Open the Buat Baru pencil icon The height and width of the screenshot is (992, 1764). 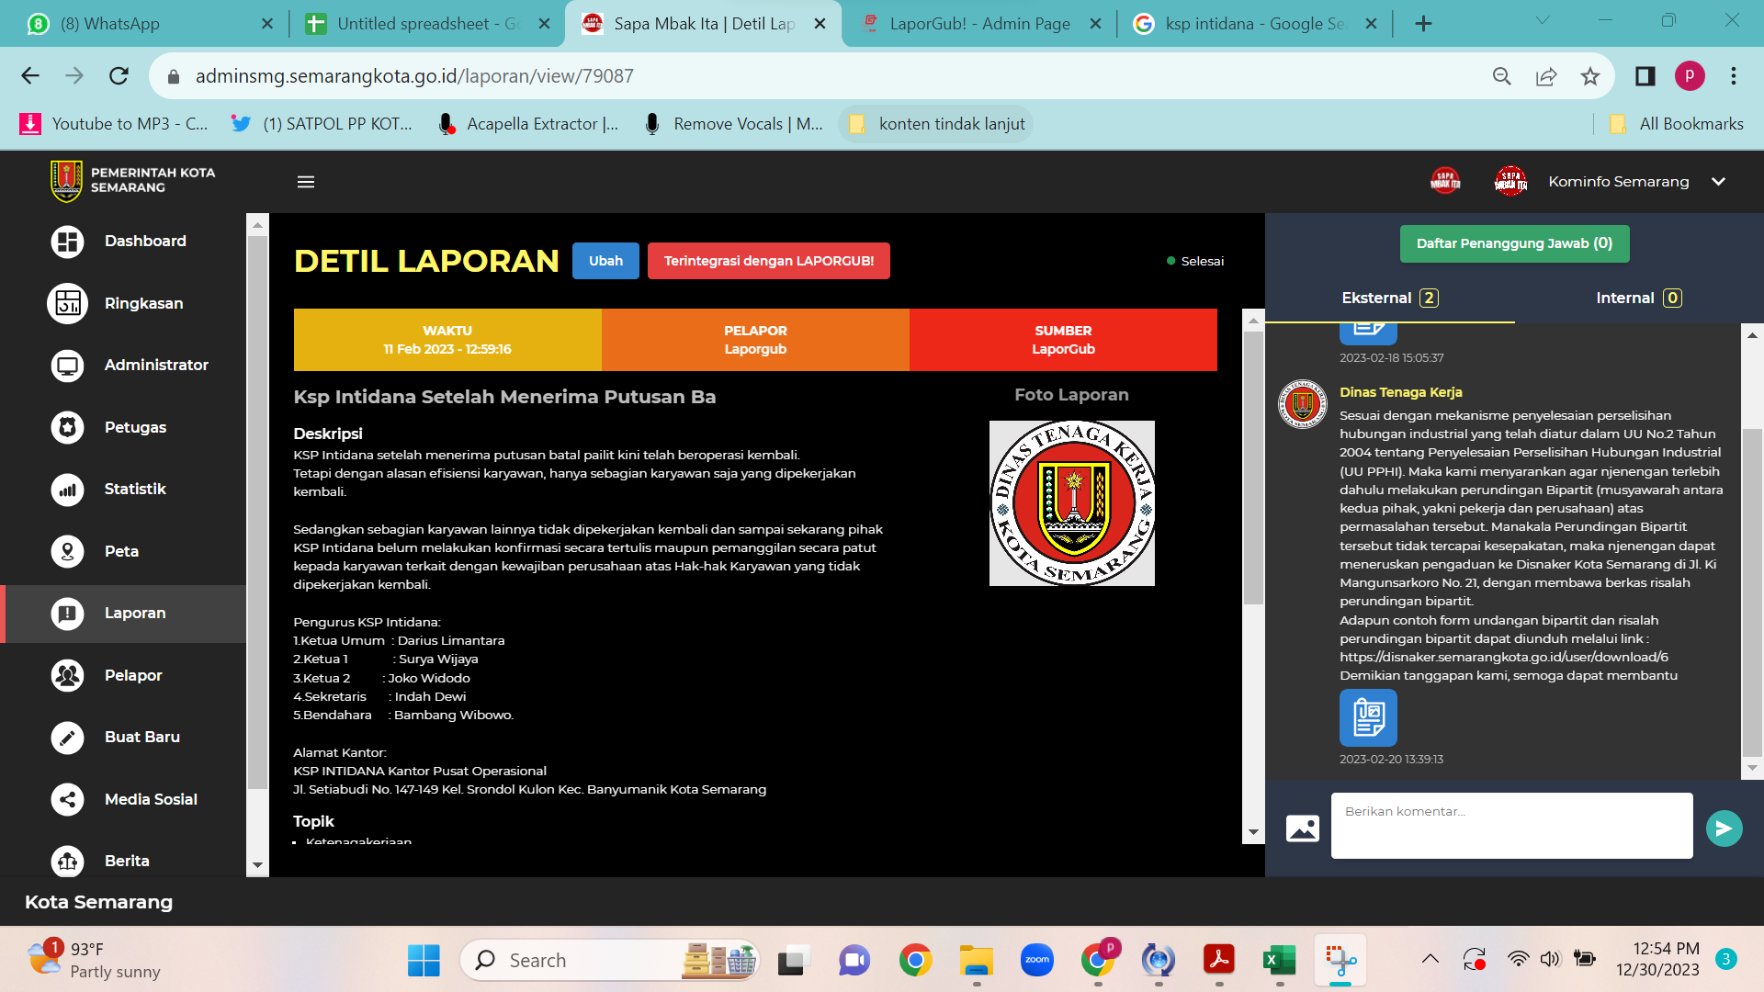point(67,738)
